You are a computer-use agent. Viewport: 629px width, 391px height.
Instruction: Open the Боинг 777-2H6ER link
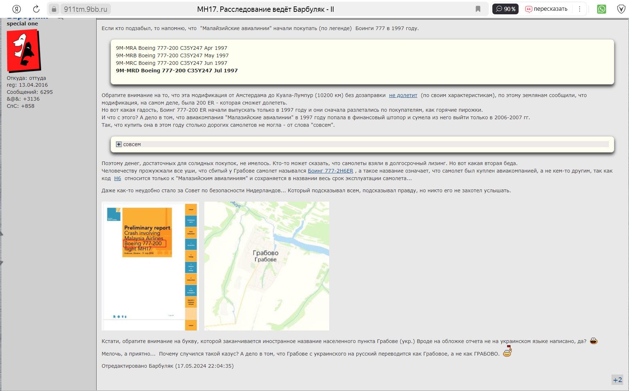click(x=331, y=171)
